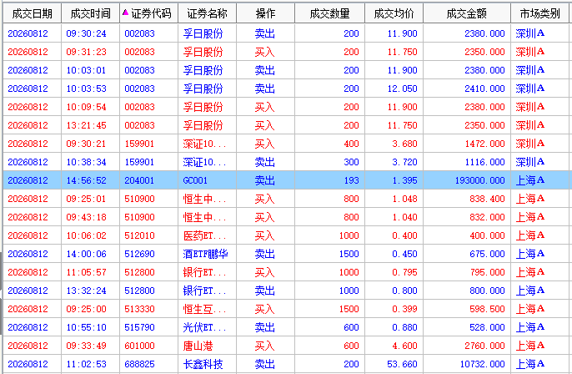This screenshot has height=374, width=572.
Task: Click 恒生中... in the 09:25:01 row
Action: point(204,199)
